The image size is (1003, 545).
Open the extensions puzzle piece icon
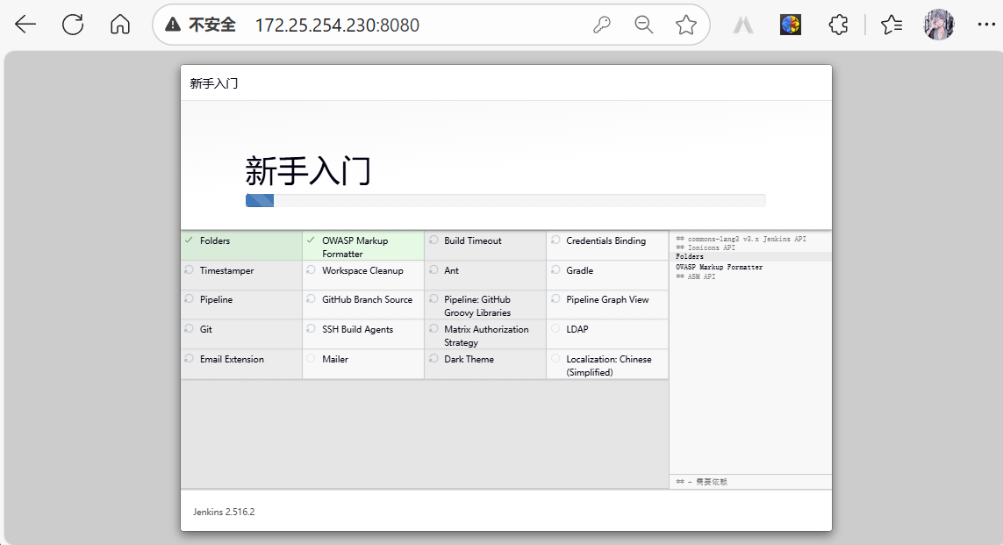[x=838, y=25]
